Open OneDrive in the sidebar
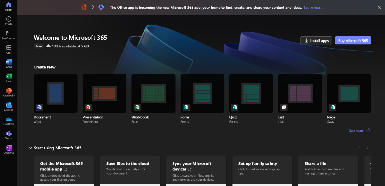 point(9,121)
